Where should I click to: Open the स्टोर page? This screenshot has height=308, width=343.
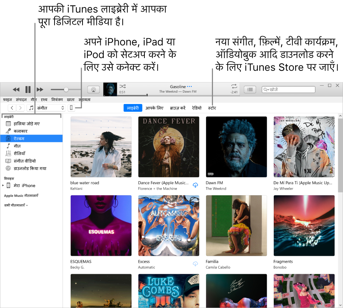[x=212, y=108]
